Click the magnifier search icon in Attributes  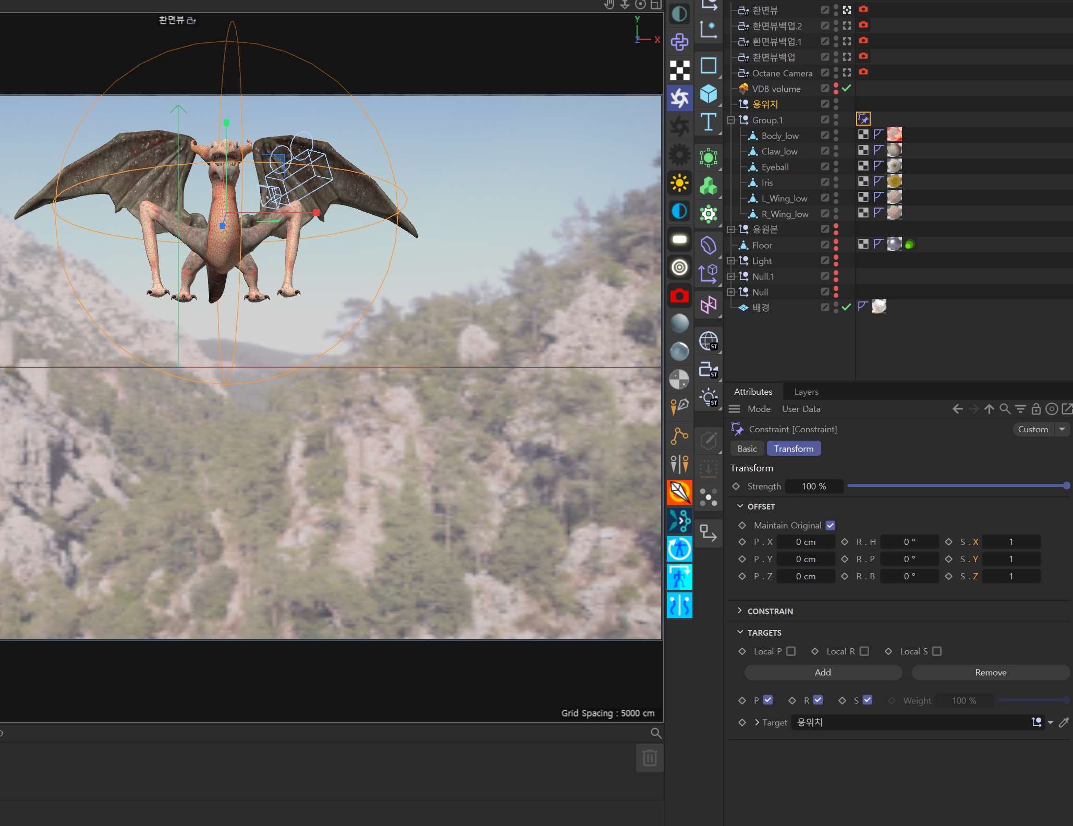(x=1005, y=409)
